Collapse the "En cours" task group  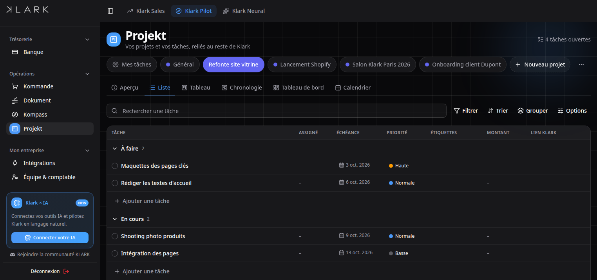click(x=115, y=219)
